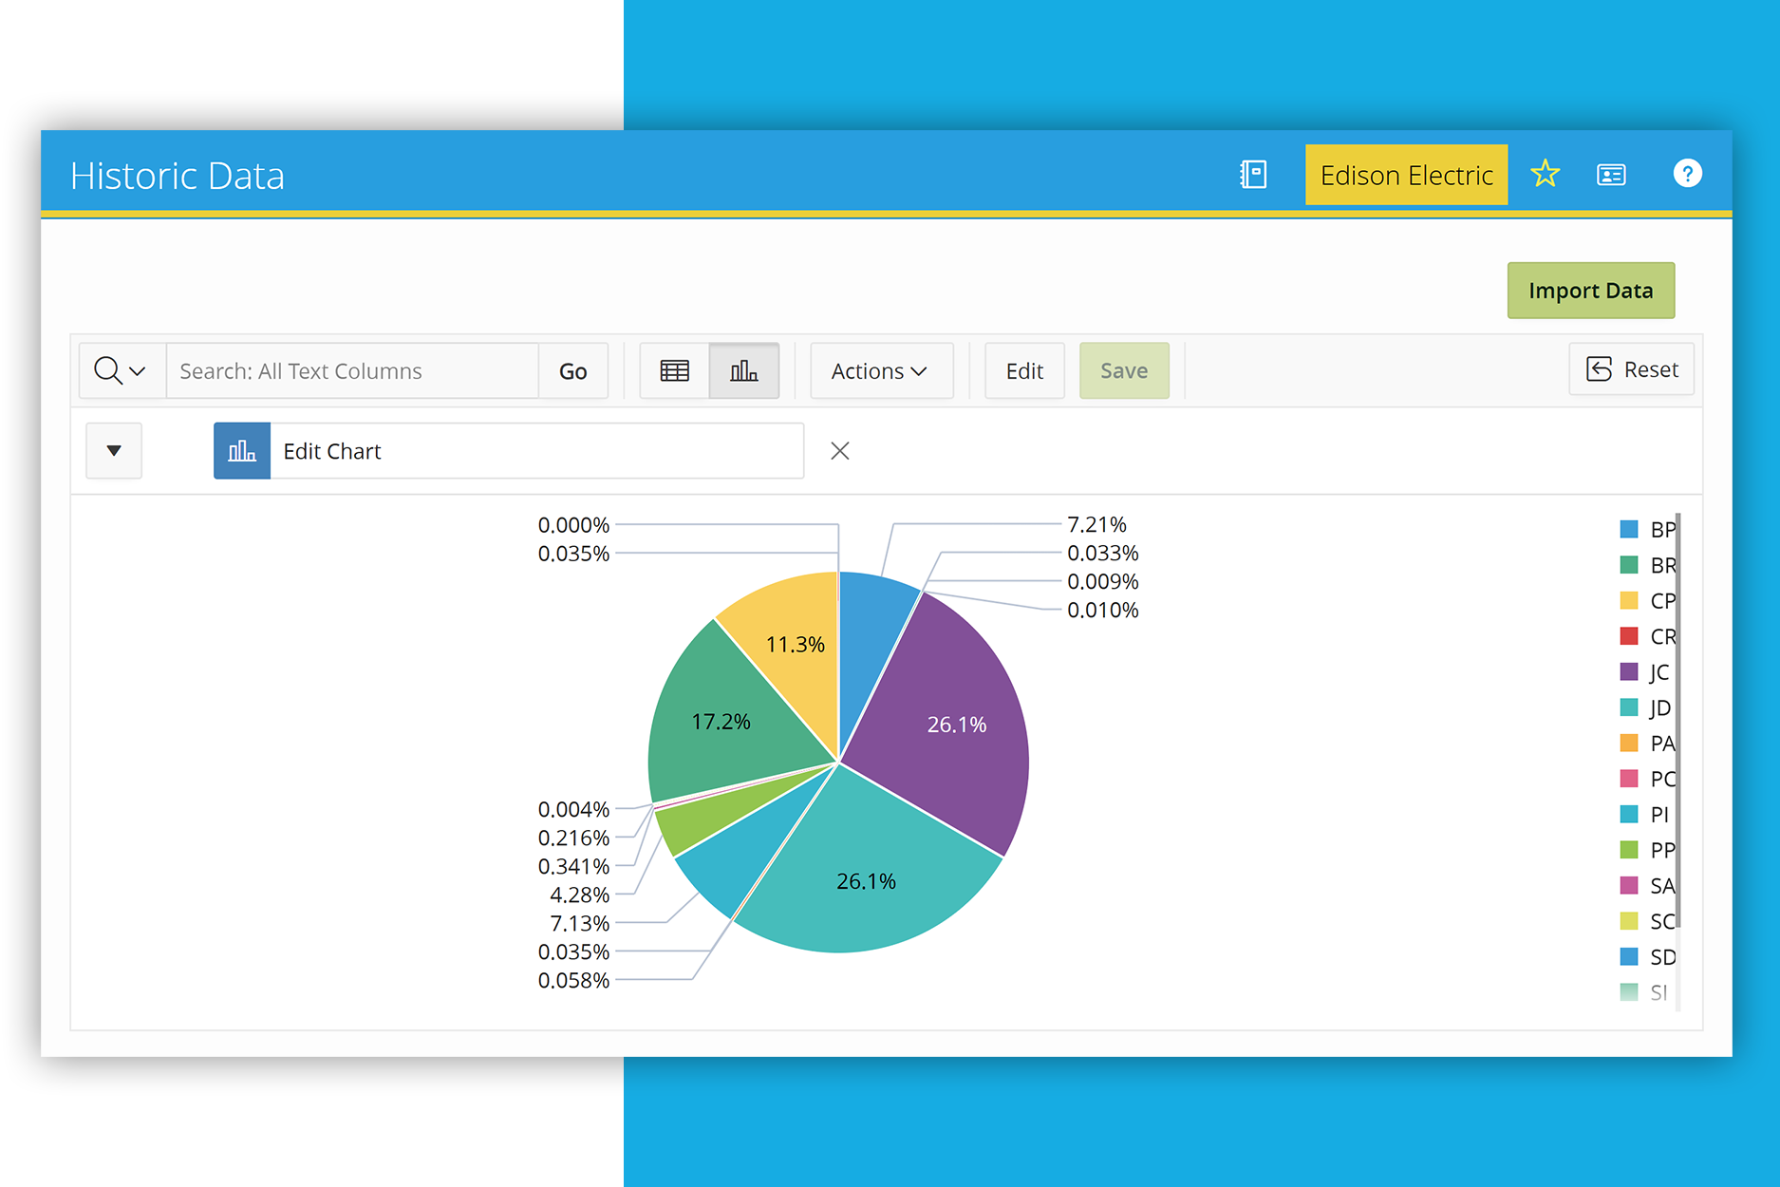Collapse the chart settings triangle expander

[x=114, y=450]
